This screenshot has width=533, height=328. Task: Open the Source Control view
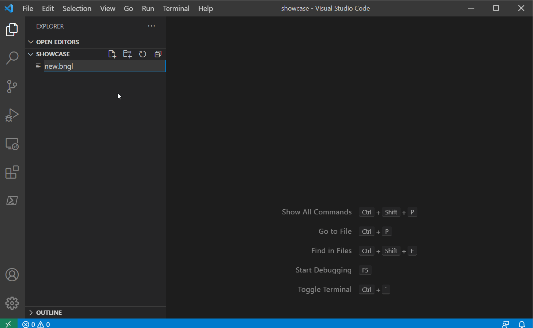(12, 87)
